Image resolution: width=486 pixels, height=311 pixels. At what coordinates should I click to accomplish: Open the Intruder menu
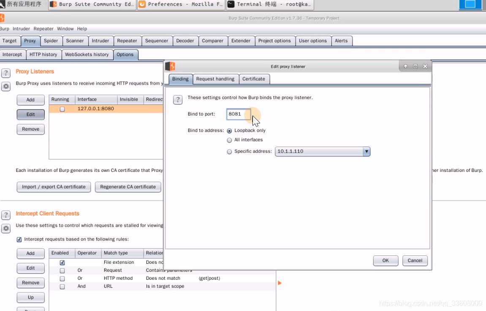(x=21, y=29)
